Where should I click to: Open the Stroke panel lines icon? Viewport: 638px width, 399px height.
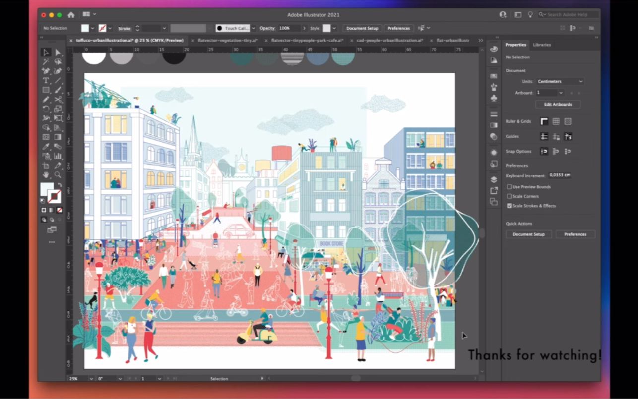494,114
